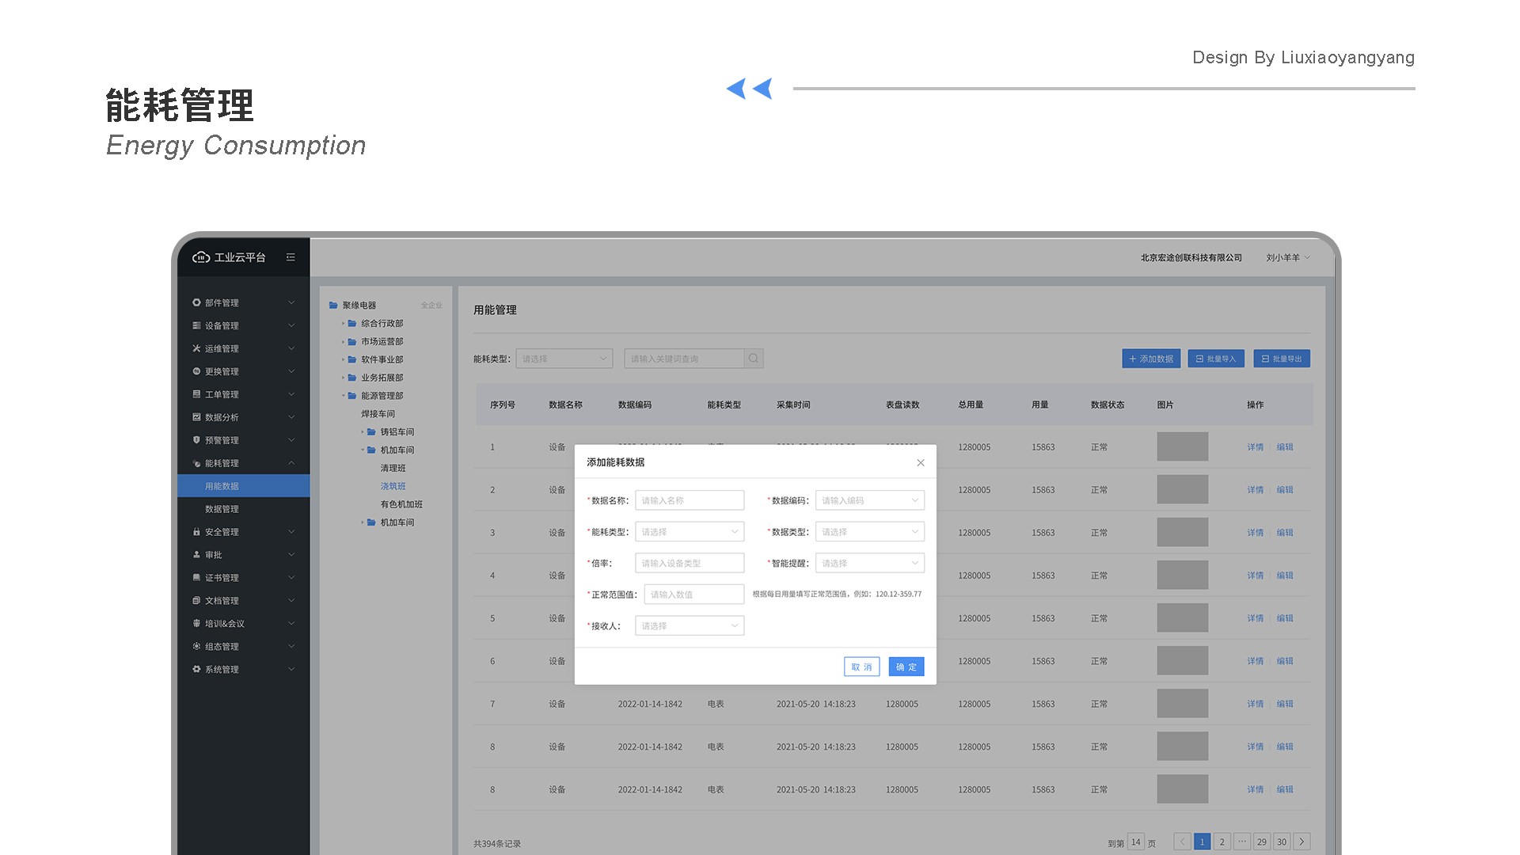Click the 组态管理 sidebar icon
This screenshot has width=1520, height=855.
tap(196, 647)
